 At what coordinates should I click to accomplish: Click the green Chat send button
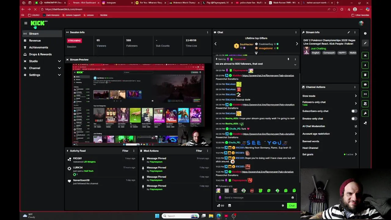pos(292,206)
